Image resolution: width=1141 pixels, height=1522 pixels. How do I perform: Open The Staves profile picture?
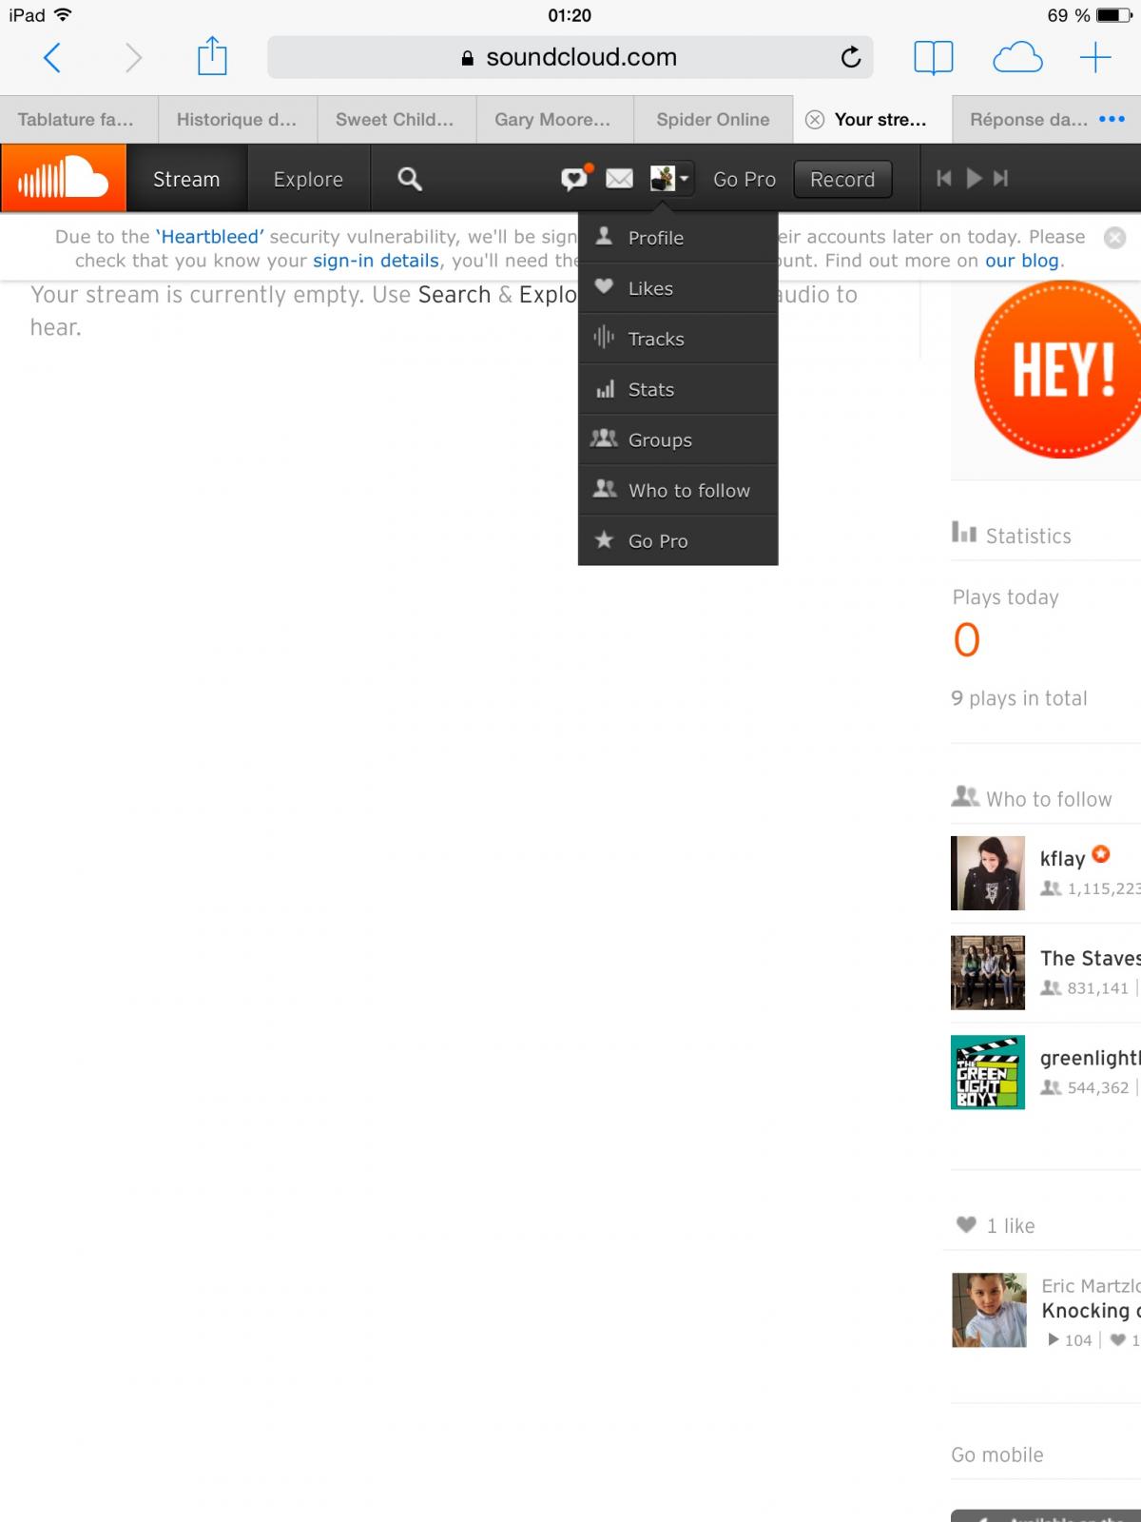point(988,972)
